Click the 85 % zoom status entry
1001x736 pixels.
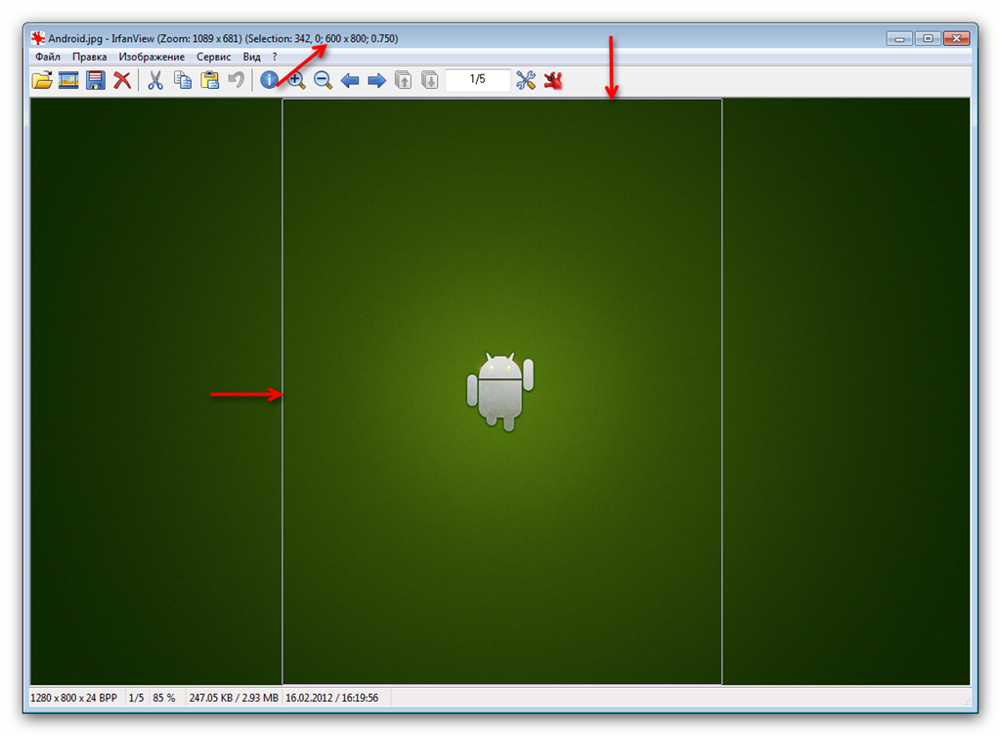coord(164,698)
